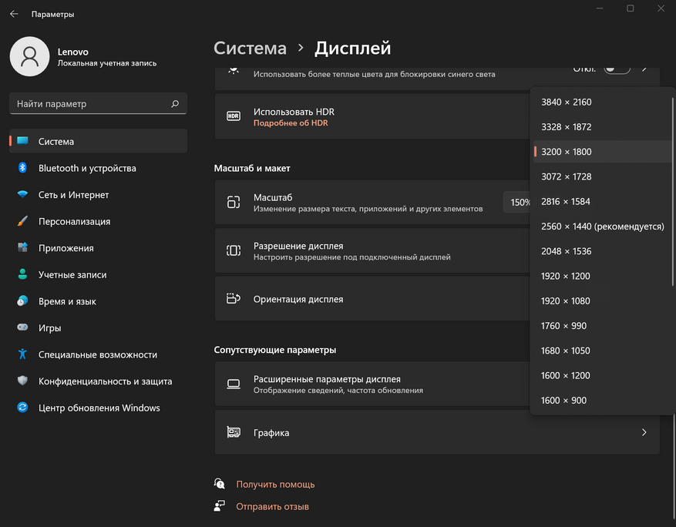Image resolution: width=676 pixels, height=527 pixels.
Task: Open the Масштаб 150% dropdown
Action: [x=517, y=203]
